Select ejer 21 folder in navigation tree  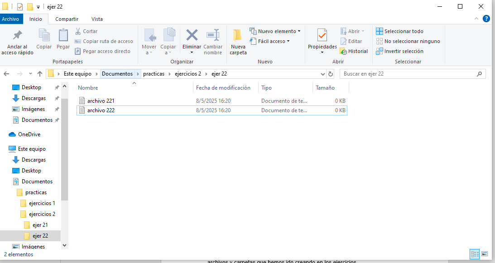[40, 225]
